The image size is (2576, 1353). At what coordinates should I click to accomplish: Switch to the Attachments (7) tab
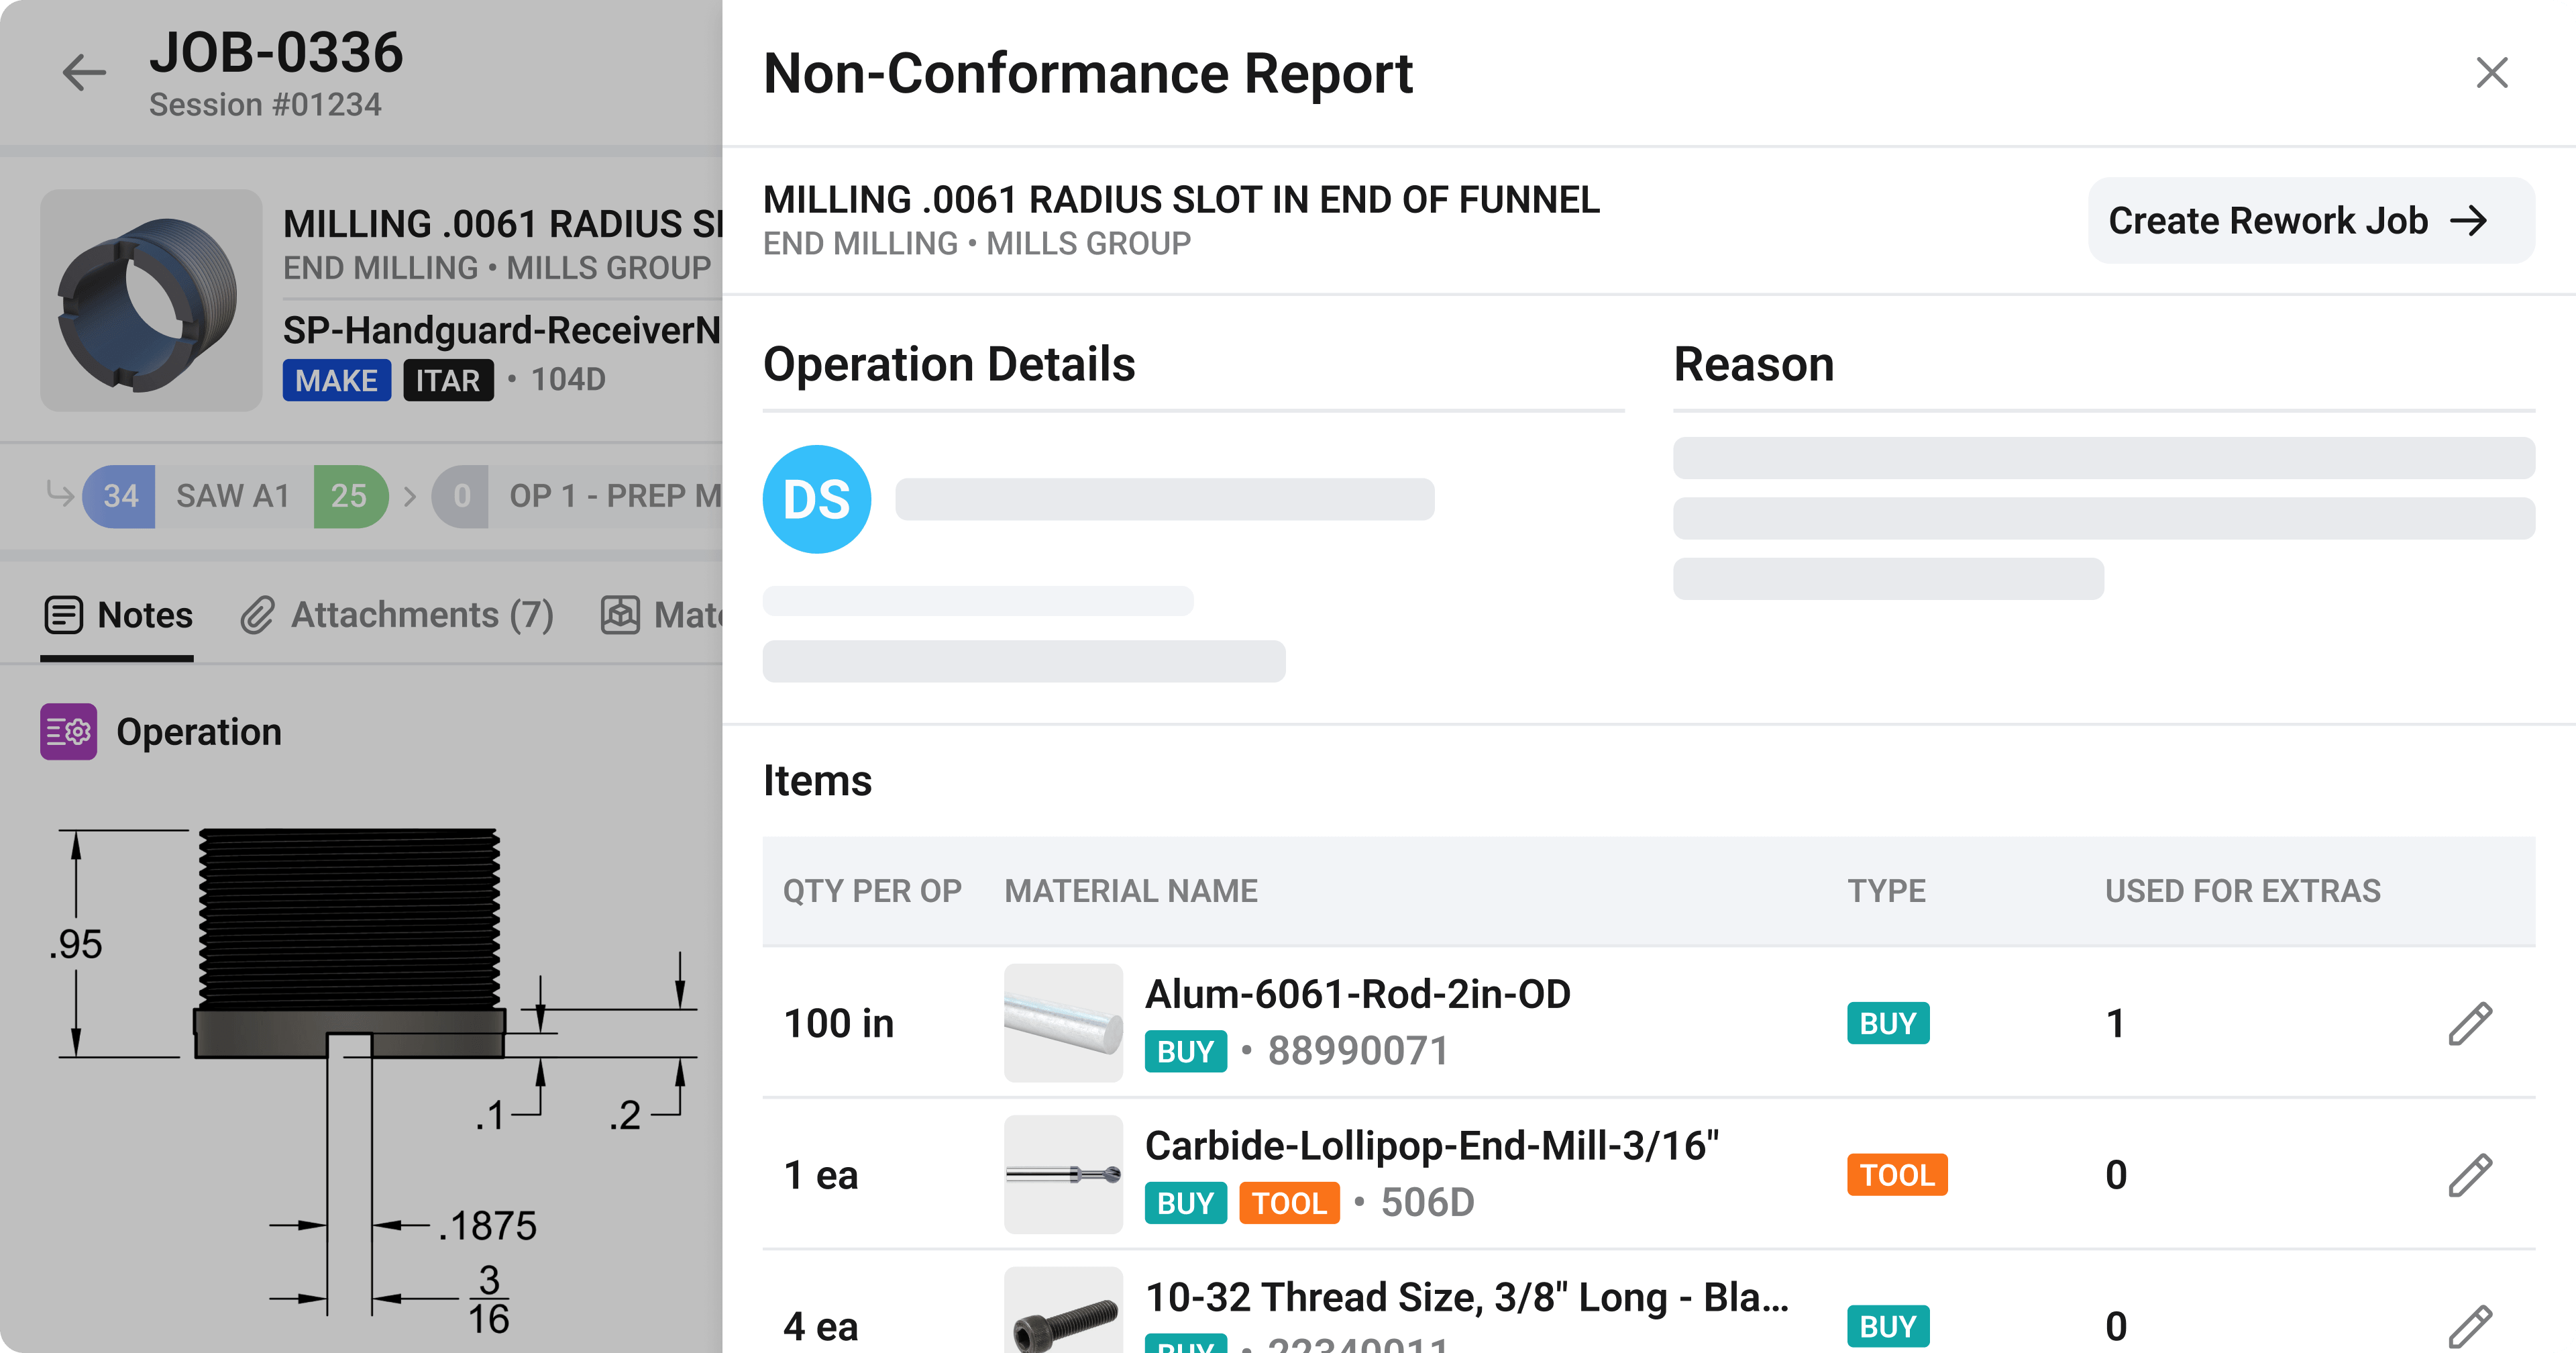click(421, 615)
